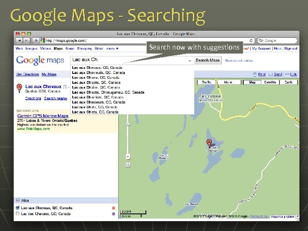Open Images in the Google bar
This screenshot has width=308, height=231.
click(x=31, y=48)
